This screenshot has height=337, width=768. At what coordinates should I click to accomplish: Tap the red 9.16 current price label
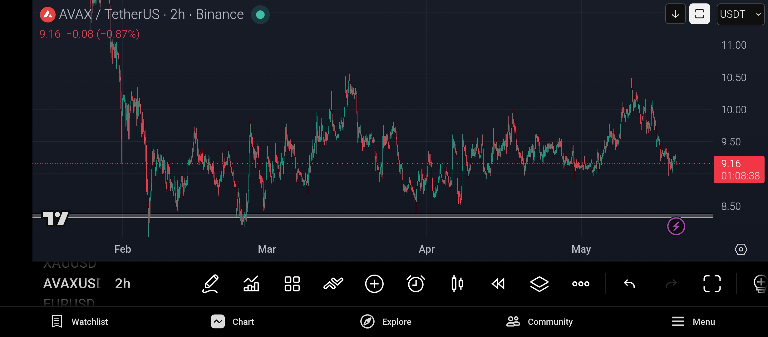point(739,169)
